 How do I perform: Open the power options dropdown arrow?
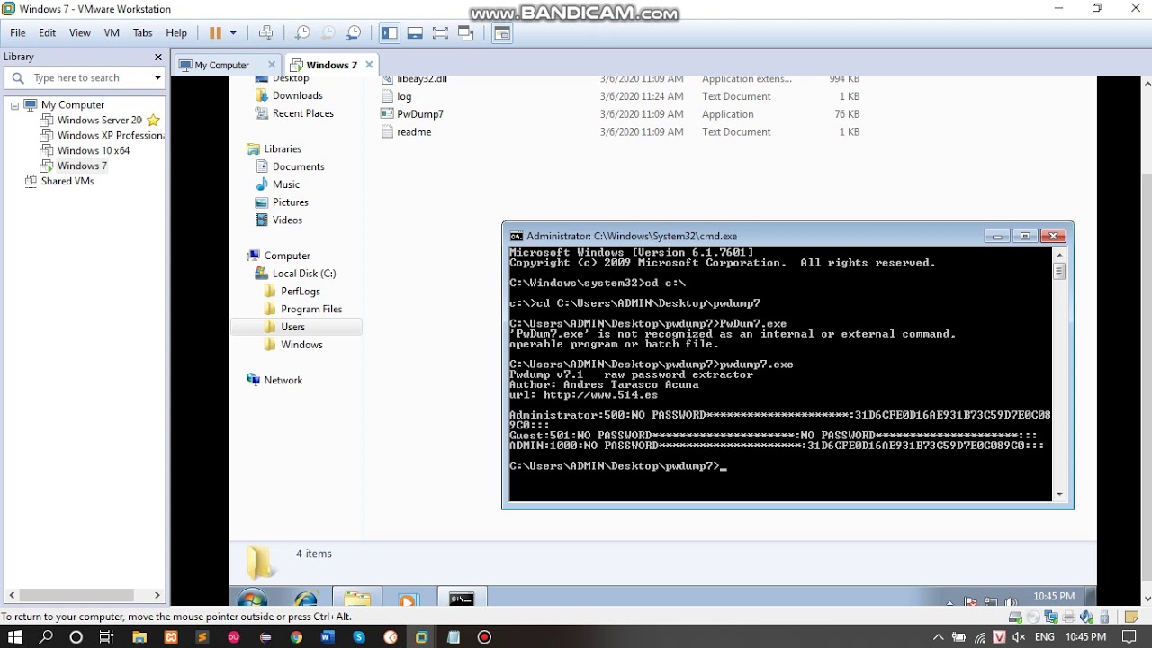(233, 33)
